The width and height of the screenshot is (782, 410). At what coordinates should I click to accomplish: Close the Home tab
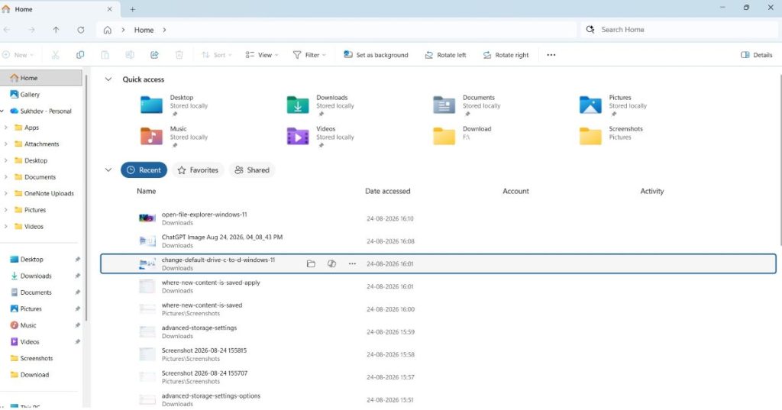click(110, 9)
